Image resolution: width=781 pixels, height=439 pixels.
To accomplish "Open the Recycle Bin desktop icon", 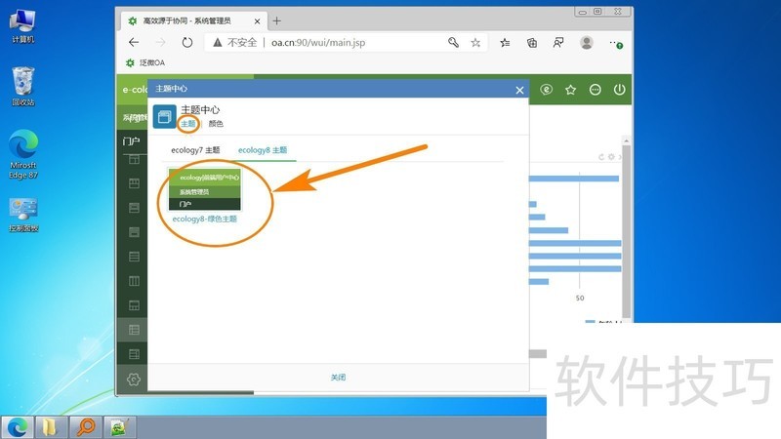I will tap(22, 87).
